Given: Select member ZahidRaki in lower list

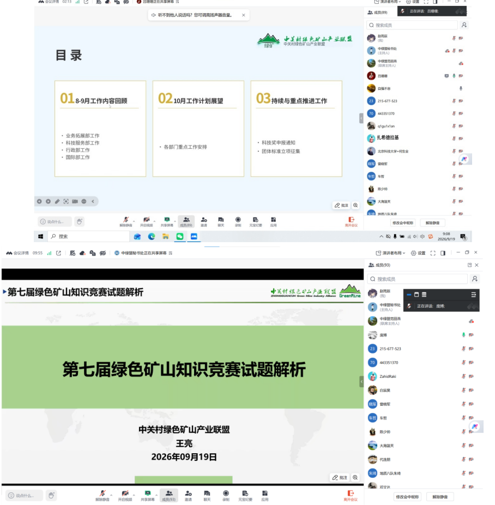Looking at the screenshot, I should tap(423, 376).
